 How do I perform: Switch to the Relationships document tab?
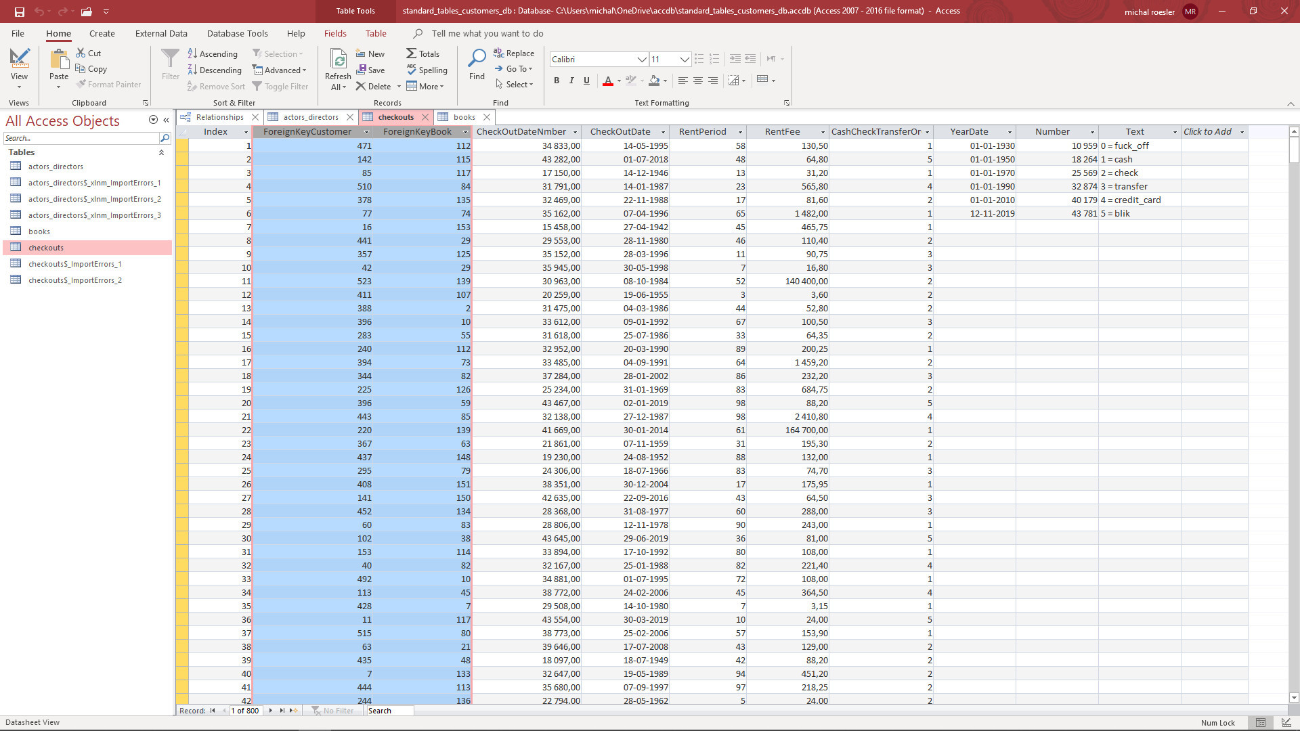tap(219, 117)
